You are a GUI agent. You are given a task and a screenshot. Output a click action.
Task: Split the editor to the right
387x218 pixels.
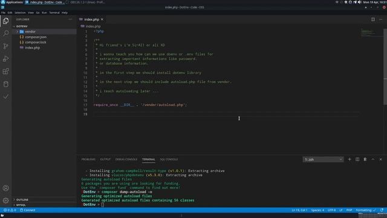pyautogui.click(x=372, y=19)
